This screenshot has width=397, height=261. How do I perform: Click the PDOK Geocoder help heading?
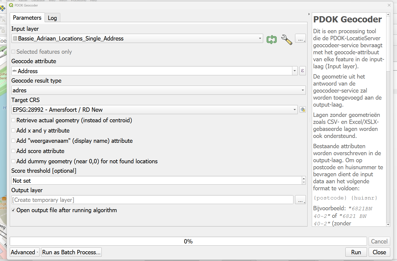click(x=348, y=19)
